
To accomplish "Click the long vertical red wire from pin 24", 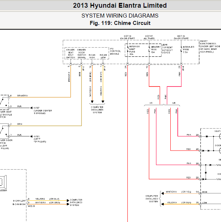I will pos(127,144).
